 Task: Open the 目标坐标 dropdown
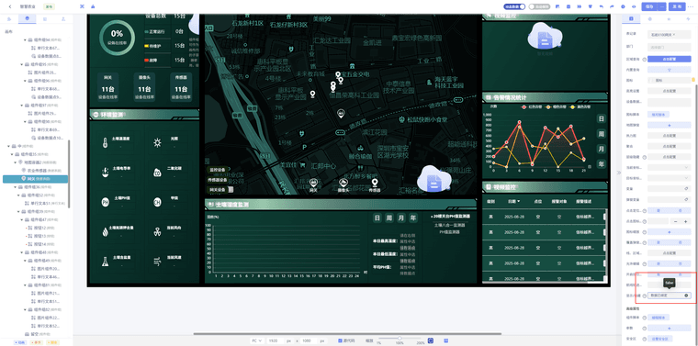(669, 178)
